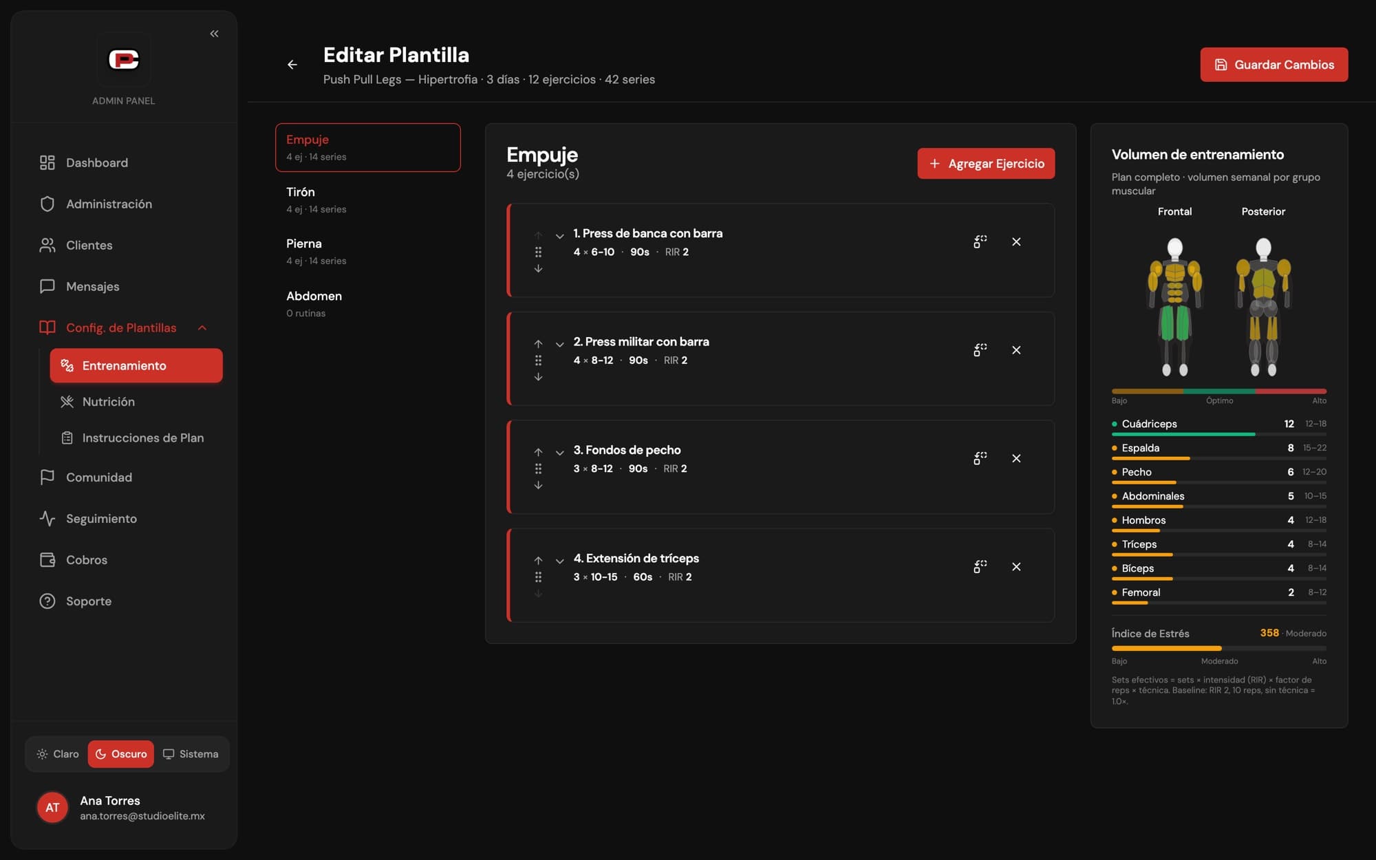Select the Empuje day tab
This screenshot has width=1376, height=860.
368,147
